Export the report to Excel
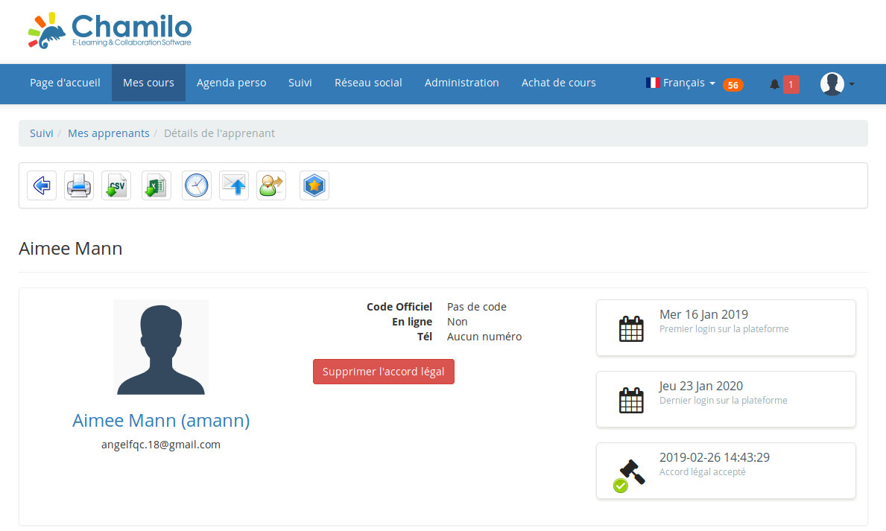This screenshot has height=531, width=886. click(156, 185)
